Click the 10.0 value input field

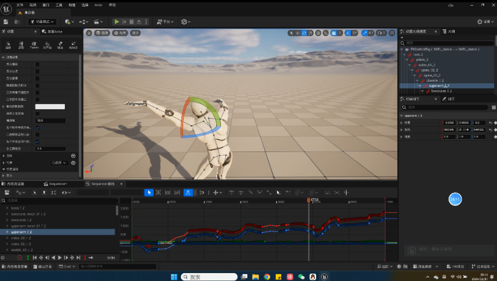point(50,121)
